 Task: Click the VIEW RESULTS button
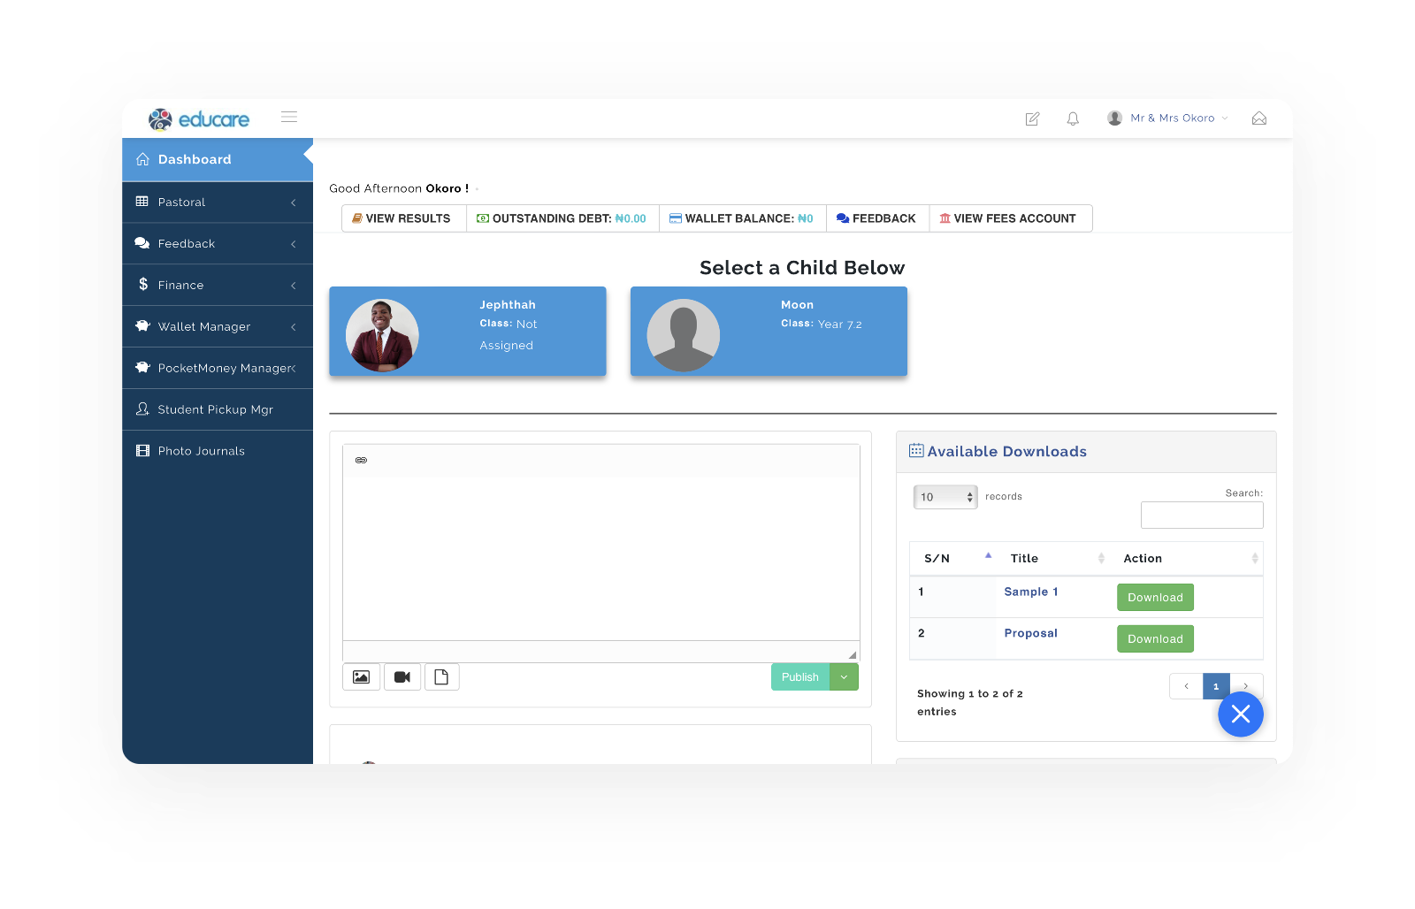coord(402,218)
